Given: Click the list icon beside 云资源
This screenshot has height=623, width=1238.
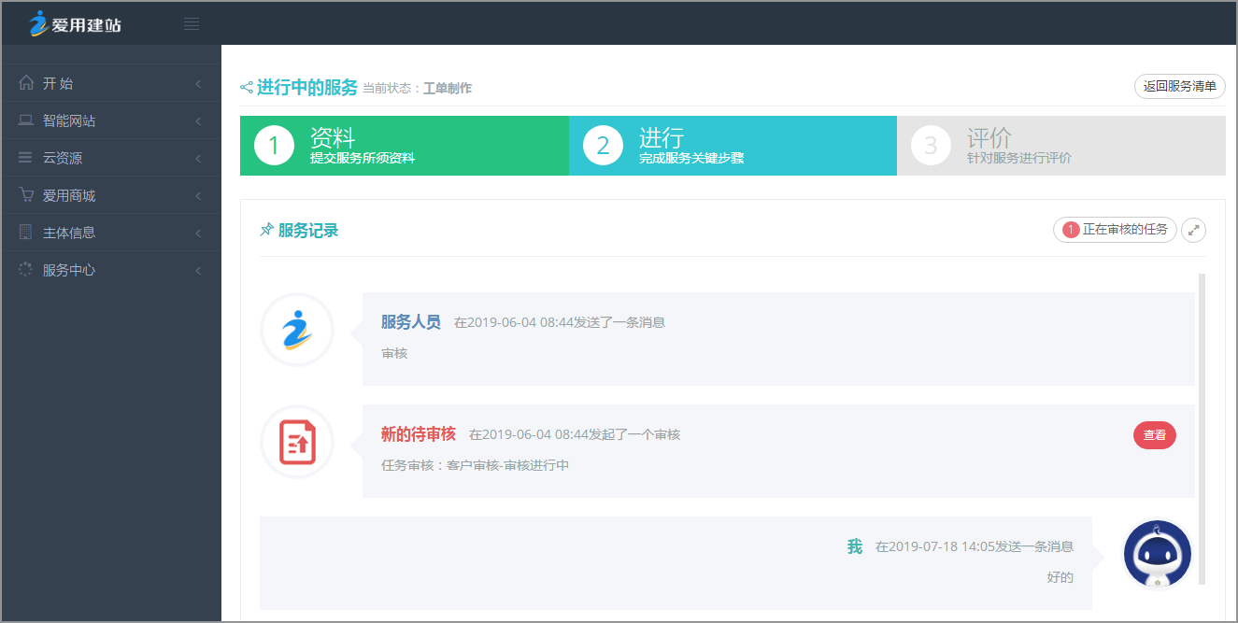Looking at the screenshot, I should pyautogui.click(x=26, y=158).
